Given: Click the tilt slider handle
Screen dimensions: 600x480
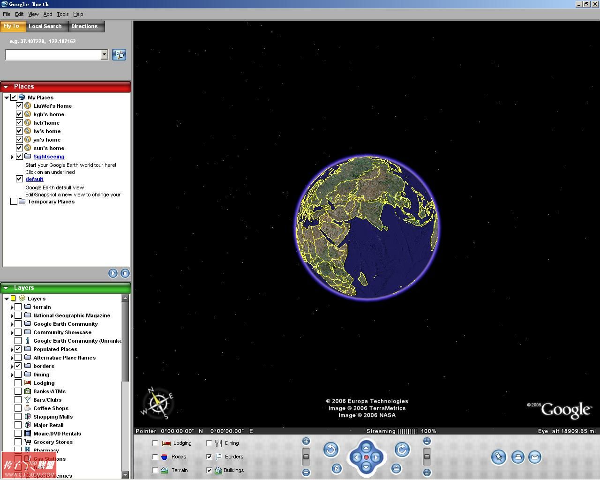Looking at the screenshot, I should (x=427, y=456).
